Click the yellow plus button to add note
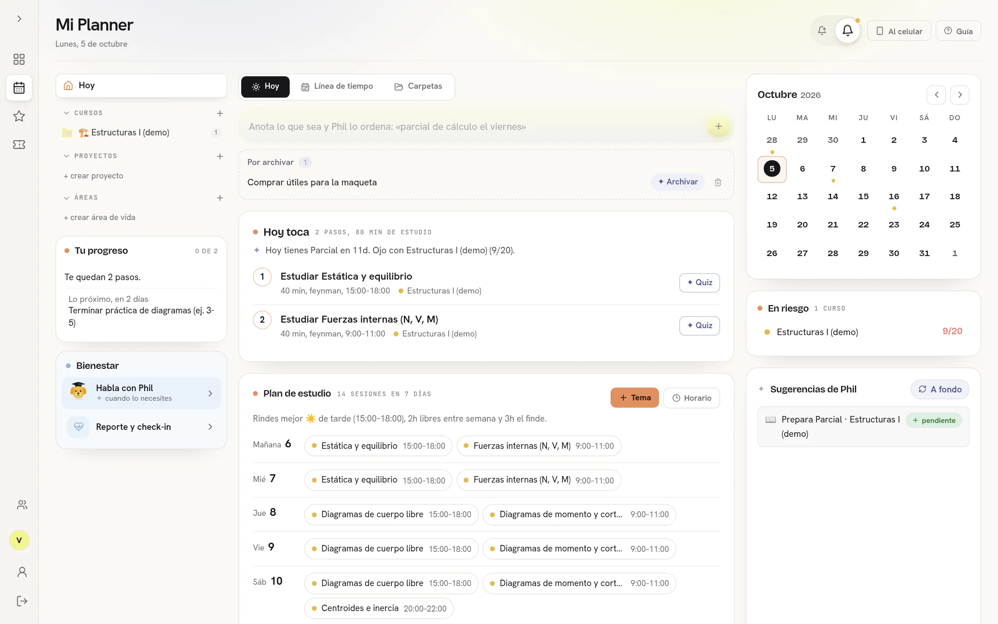The height and width of the screenshot is (624, 998). [x=718, y=126]
